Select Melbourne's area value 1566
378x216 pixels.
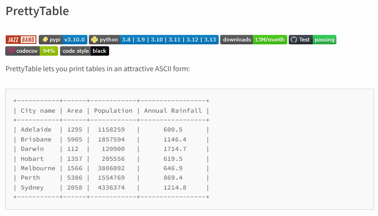tap(75, 168)
